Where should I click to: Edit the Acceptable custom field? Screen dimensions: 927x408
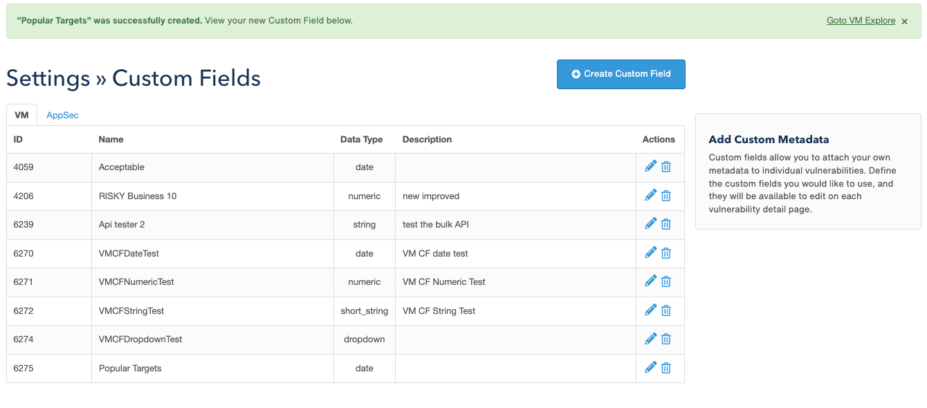650,165
